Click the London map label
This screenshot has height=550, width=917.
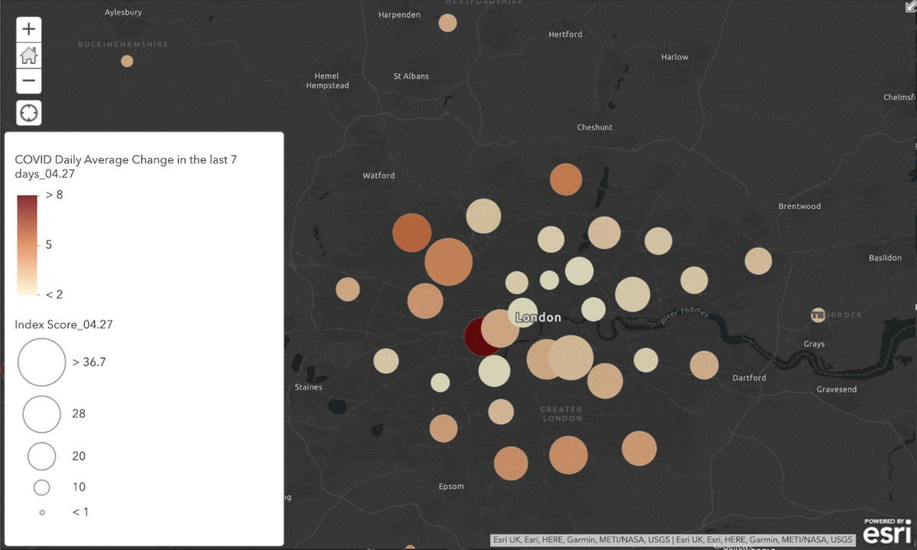tap(538, 317)
